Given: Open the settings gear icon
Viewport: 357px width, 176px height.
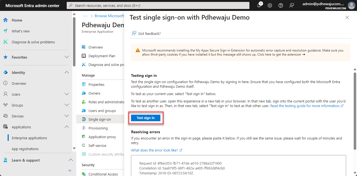Looking at the screenshot, I should pyautogui.click(x=270, y=5).
